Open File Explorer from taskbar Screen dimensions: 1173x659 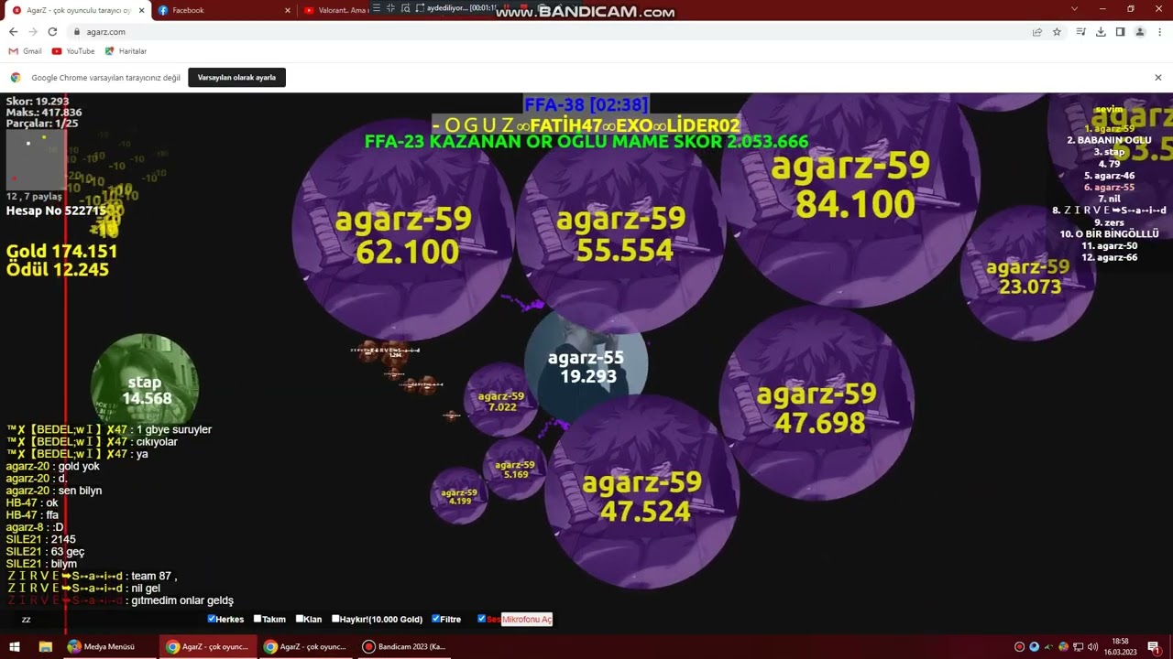[x=45, y=646]
